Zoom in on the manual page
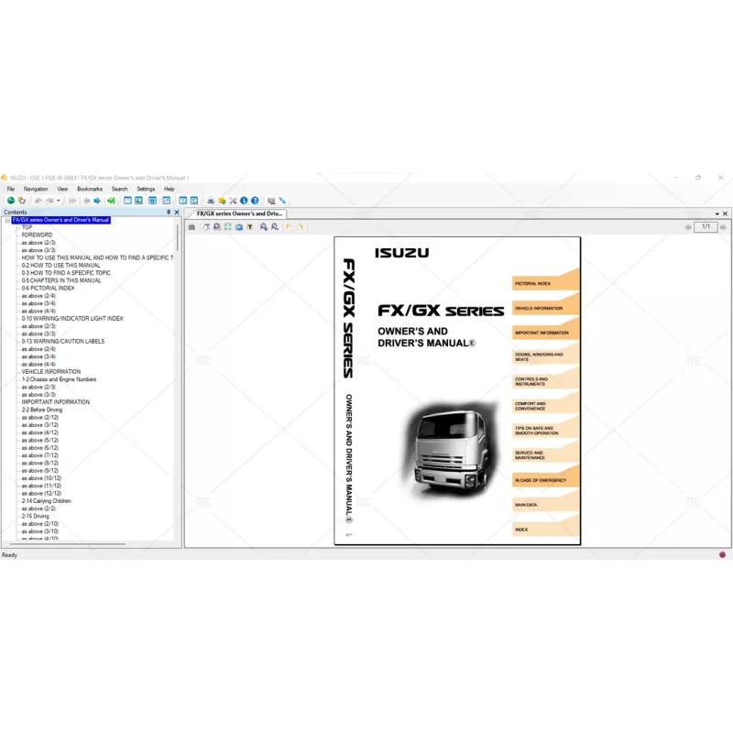The image size is (733, 733). point(265,228)
